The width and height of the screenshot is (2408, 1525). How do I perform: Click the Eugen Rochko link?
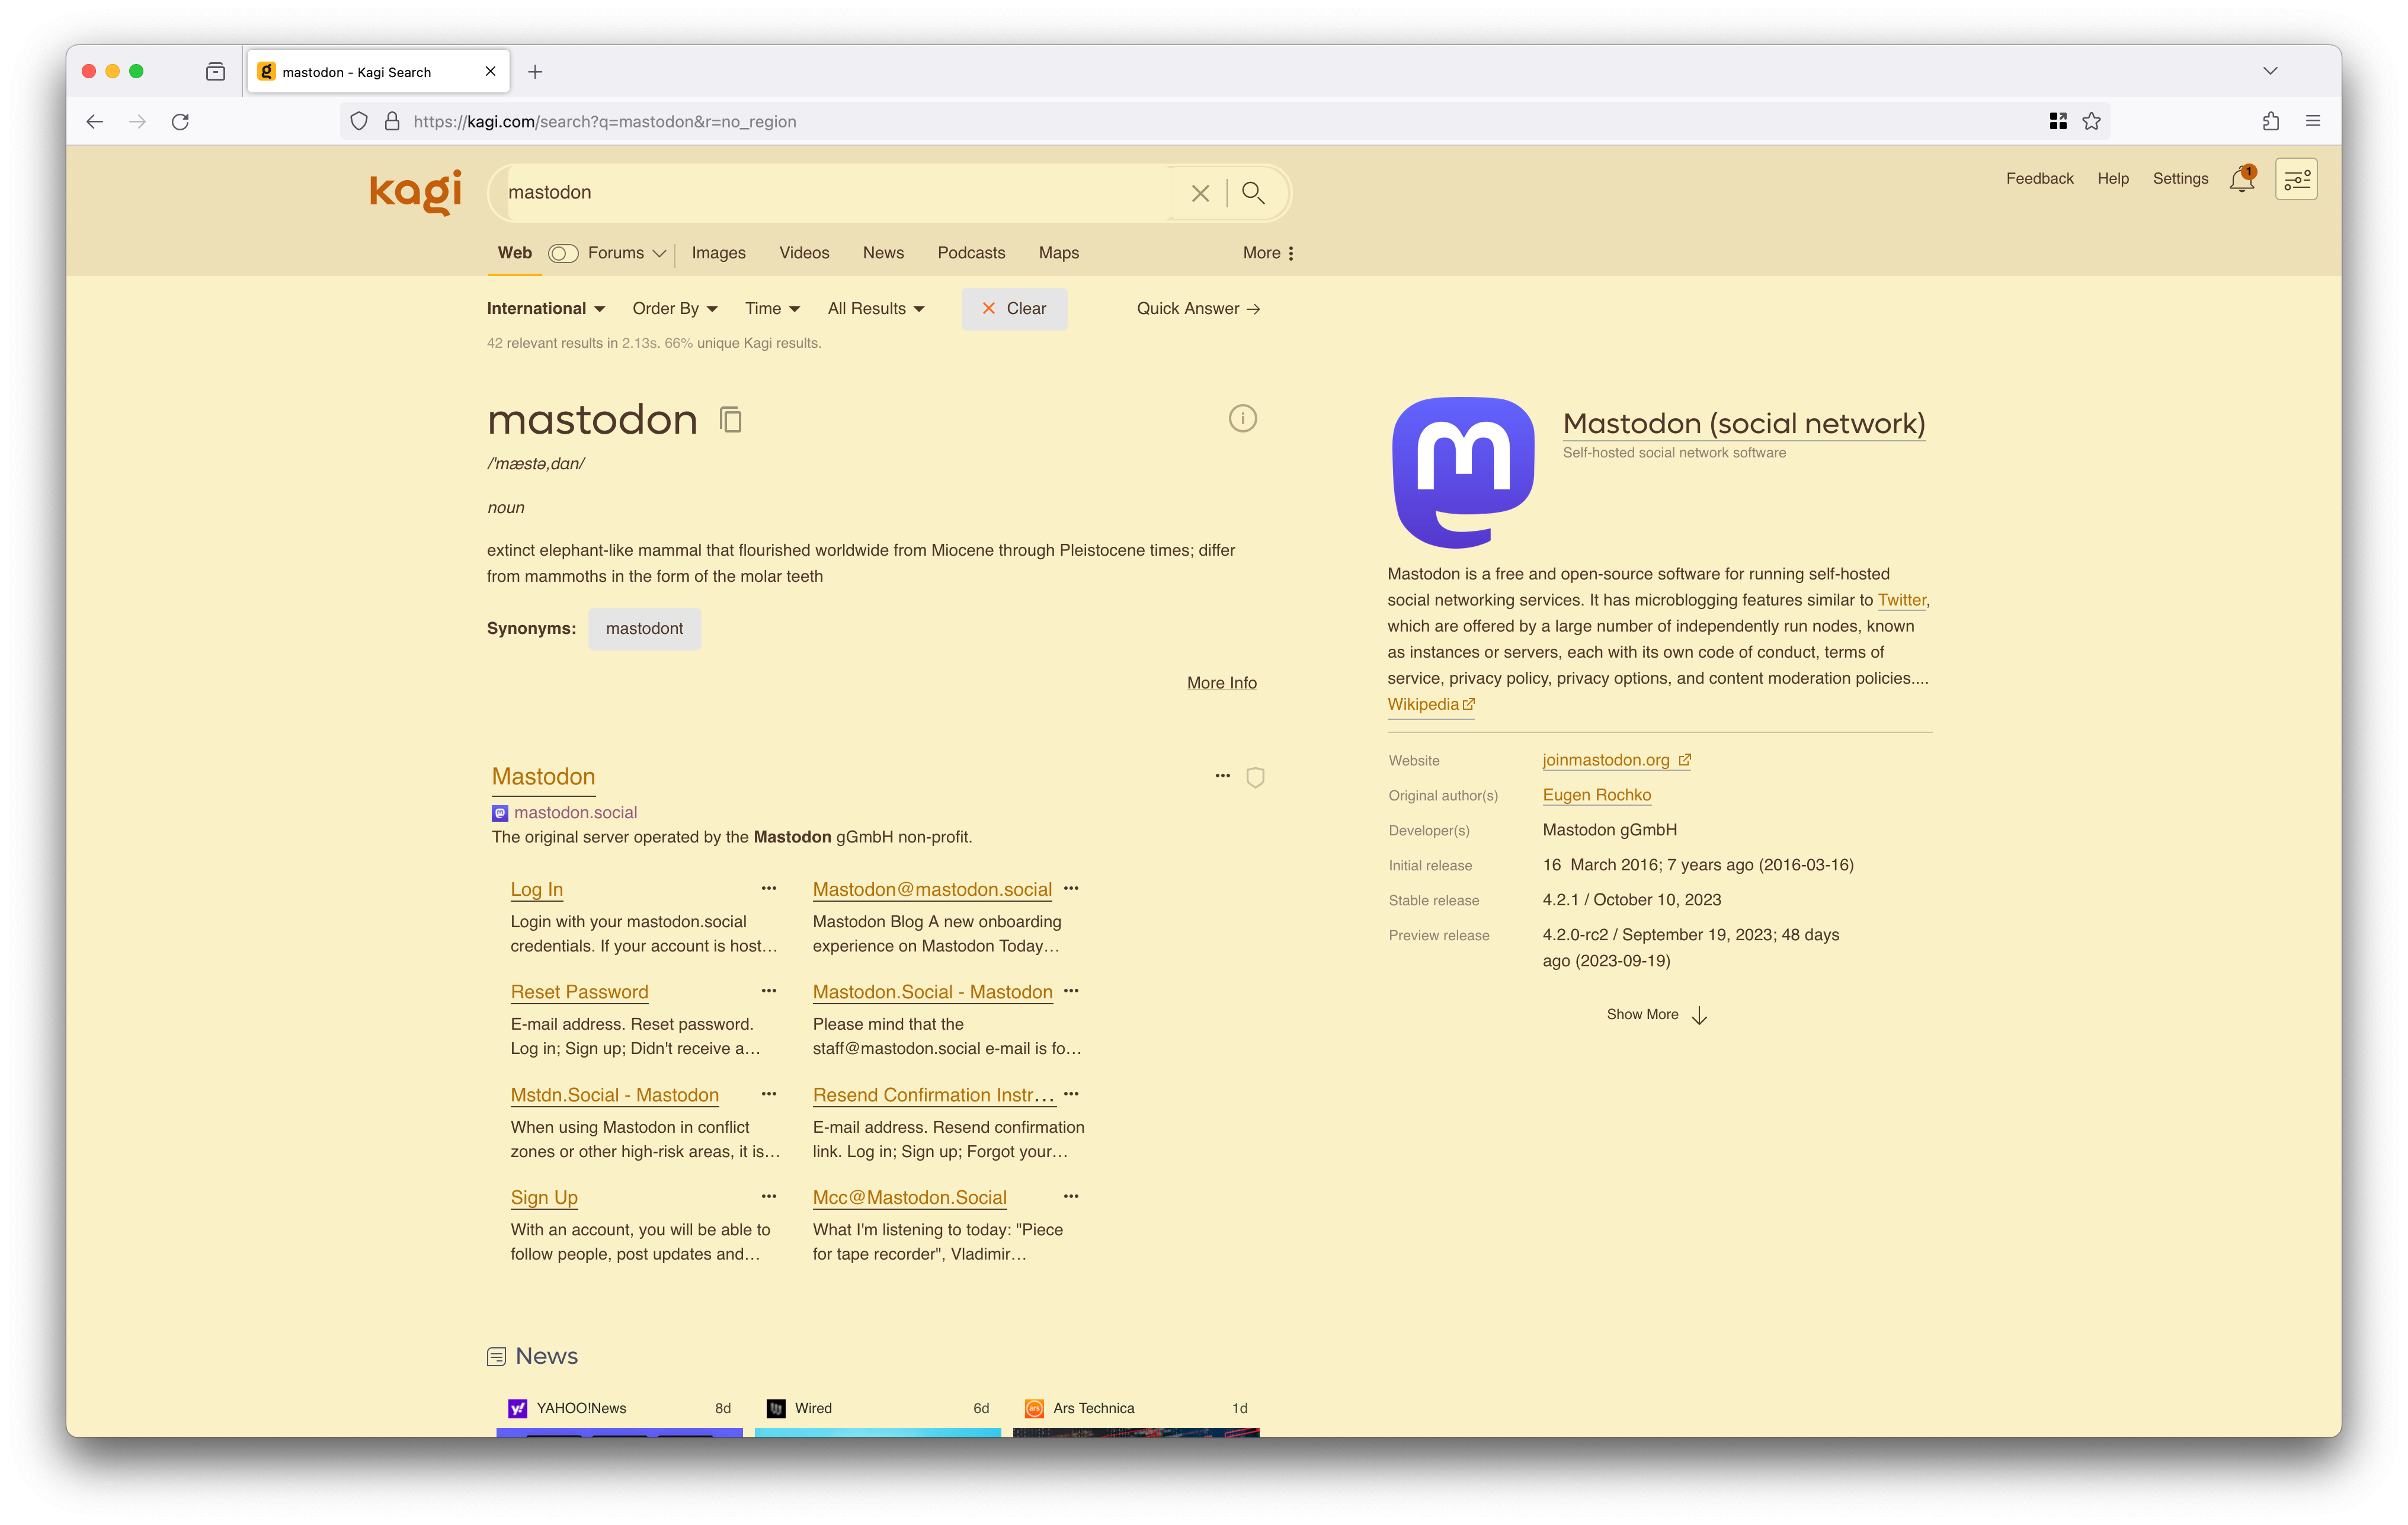[1596, 795]
